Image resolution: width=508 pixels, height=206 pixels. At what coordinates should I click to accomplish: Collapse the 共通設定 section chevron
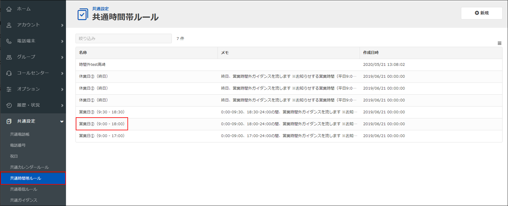(62, 121)
